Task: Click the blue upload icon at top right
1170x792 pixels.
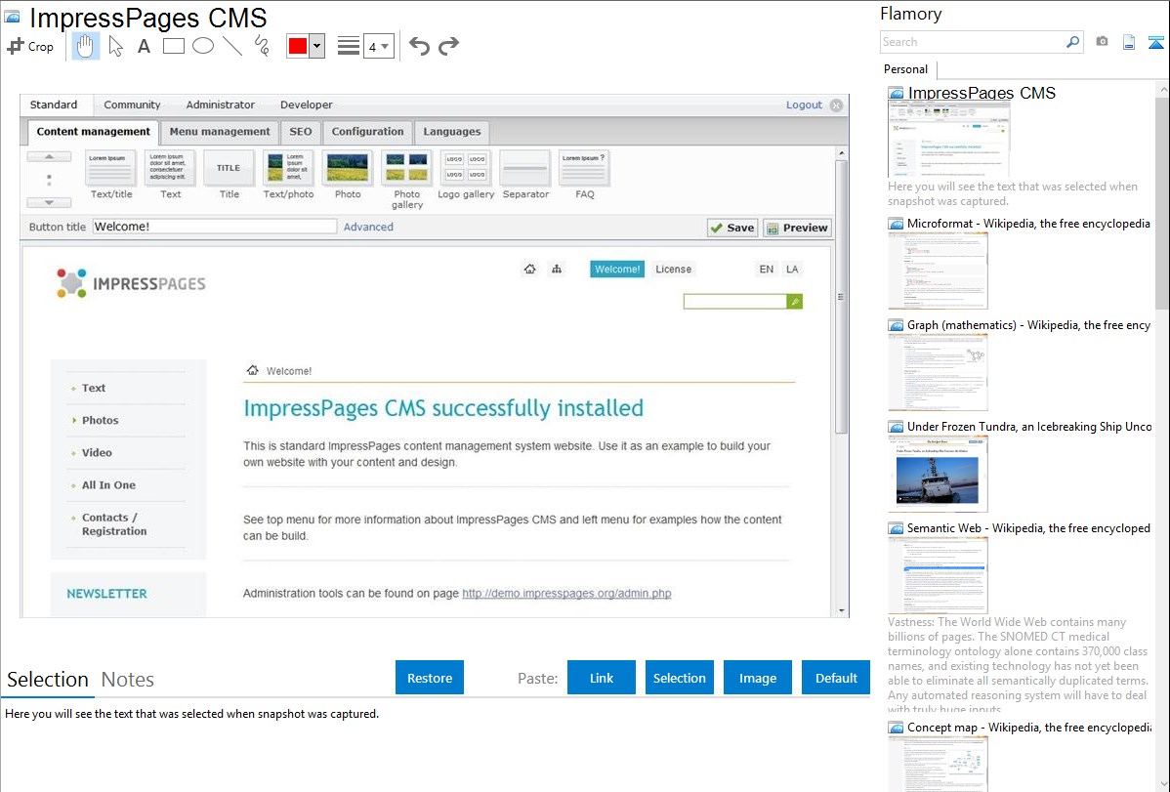Action: (1155, 42)
